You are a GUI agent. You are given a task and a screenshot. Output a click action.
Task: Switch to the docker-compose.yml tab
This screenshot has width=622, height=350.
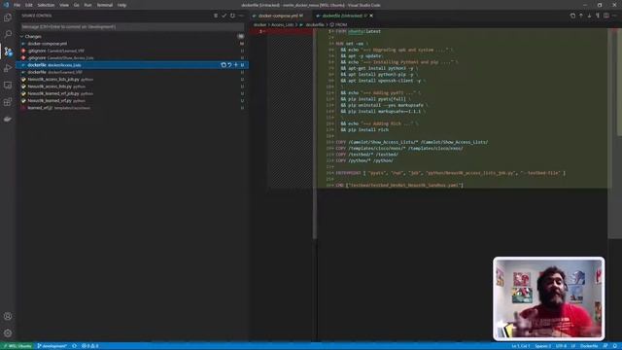pyautogui.click(x=280, y=16)
